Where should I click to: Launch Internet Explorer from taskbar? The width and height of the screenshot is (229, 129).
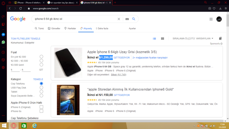[x=34, y=126]
